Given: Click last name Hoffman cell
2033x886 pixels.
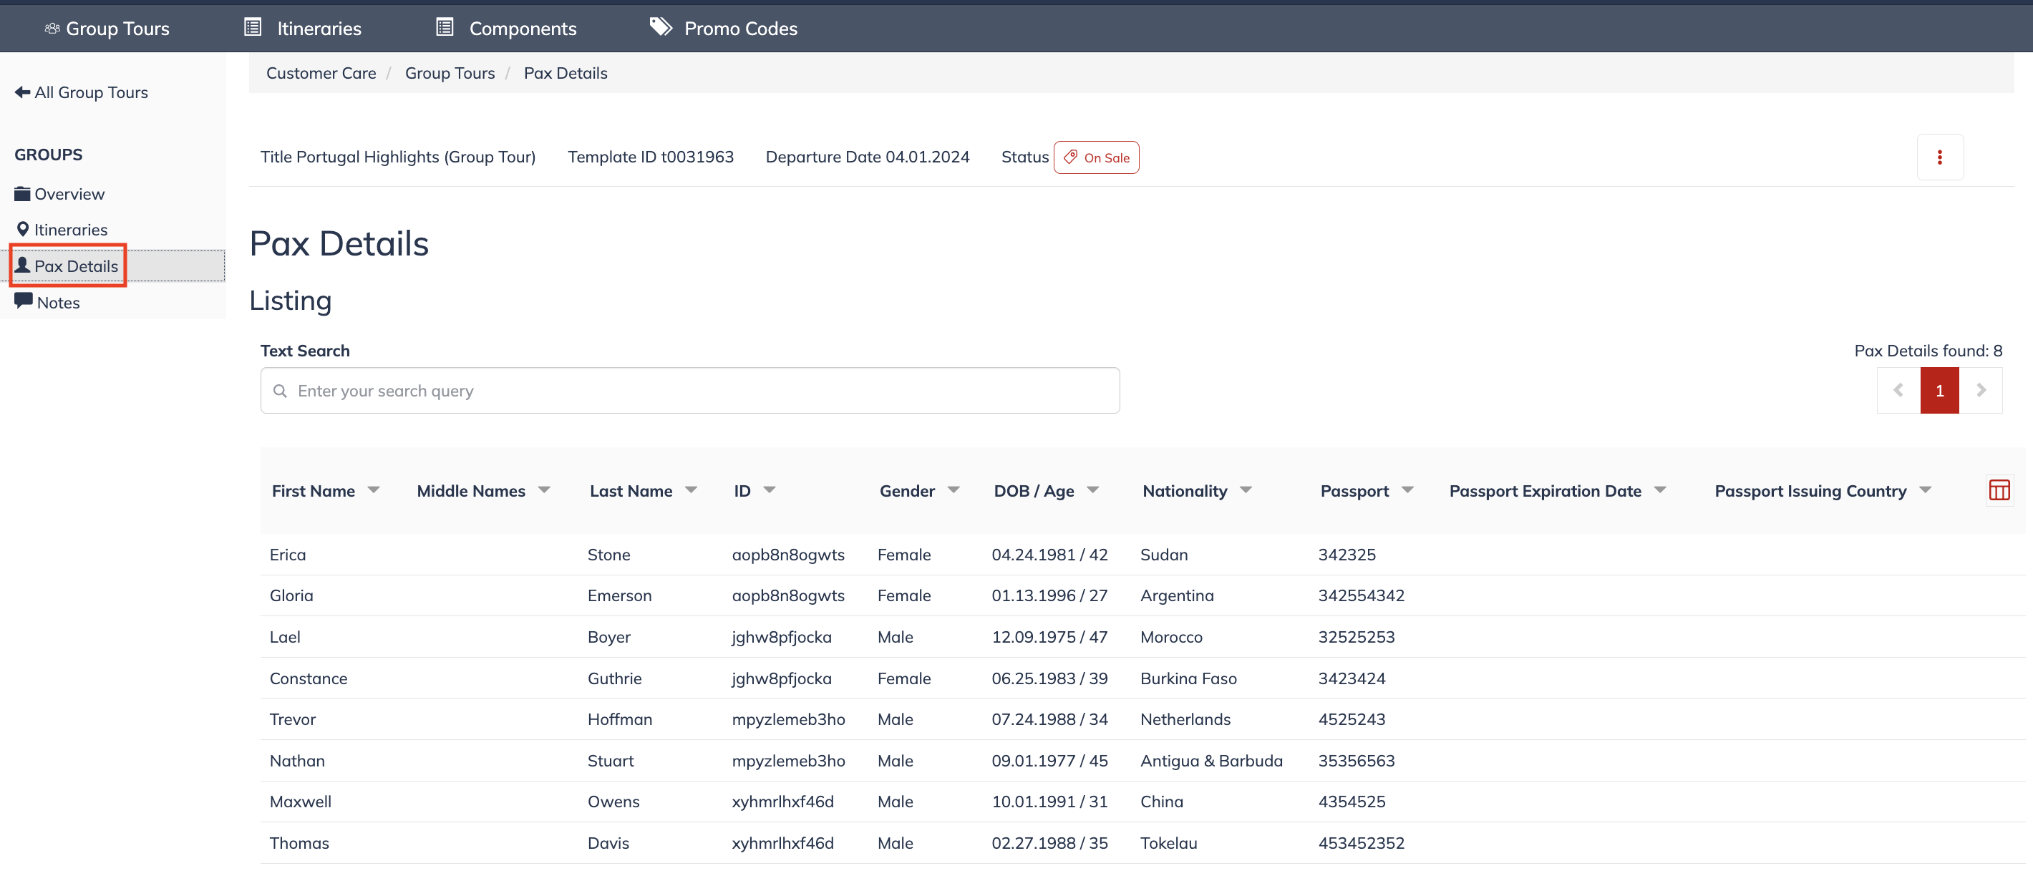Looking at the screenshot, I should coord(619,719).
